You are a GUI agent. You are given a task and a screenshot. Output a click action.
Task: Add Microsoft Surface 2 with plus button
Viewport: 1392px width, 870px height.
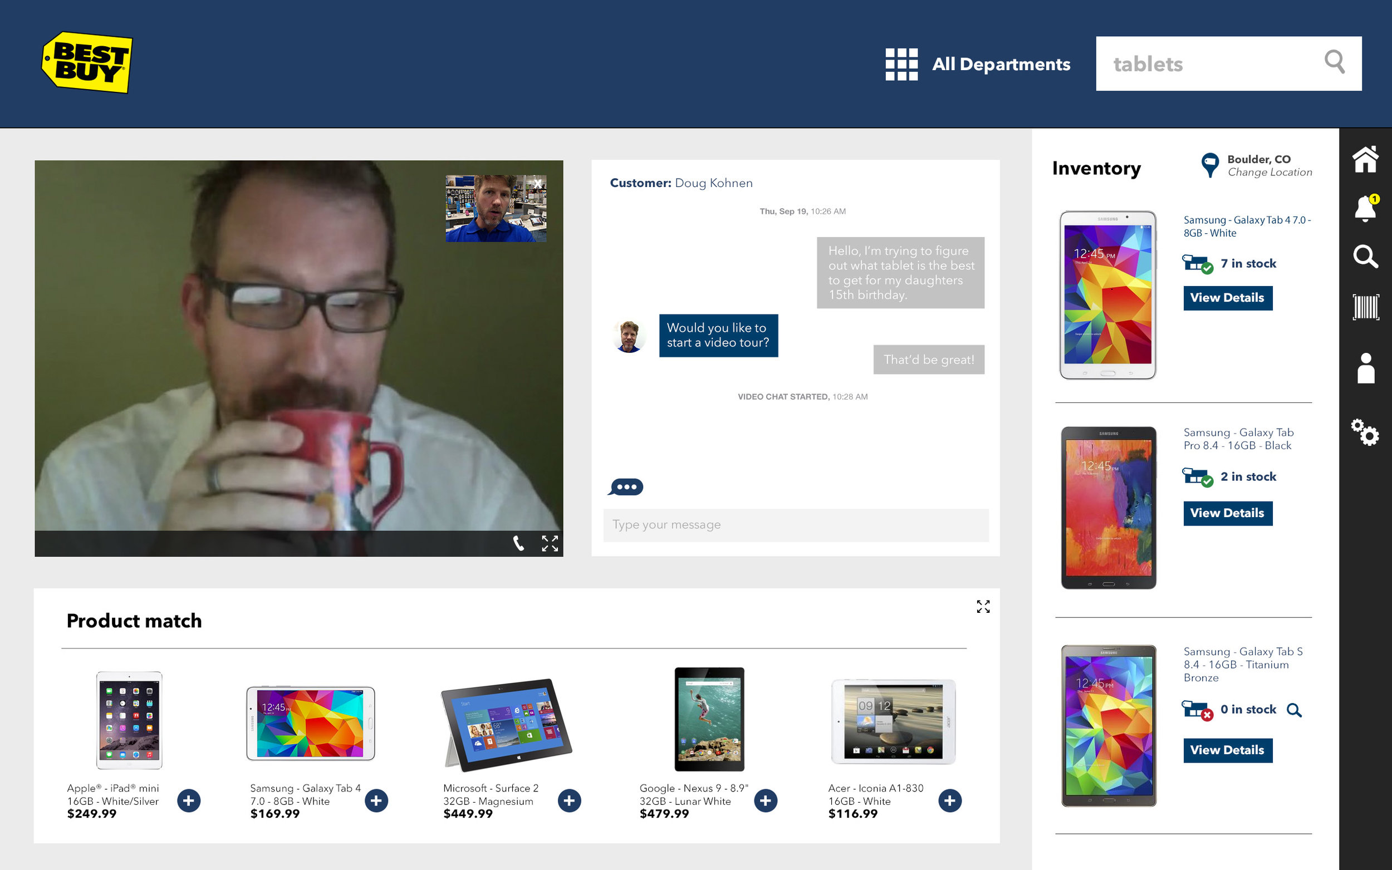[x=569, y=800]
